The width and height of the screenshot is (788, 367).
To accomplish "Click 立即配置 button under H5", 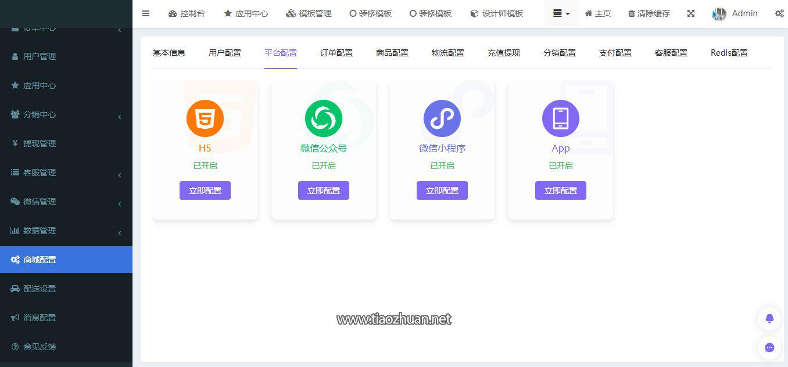I will click(x=205, y=190).
